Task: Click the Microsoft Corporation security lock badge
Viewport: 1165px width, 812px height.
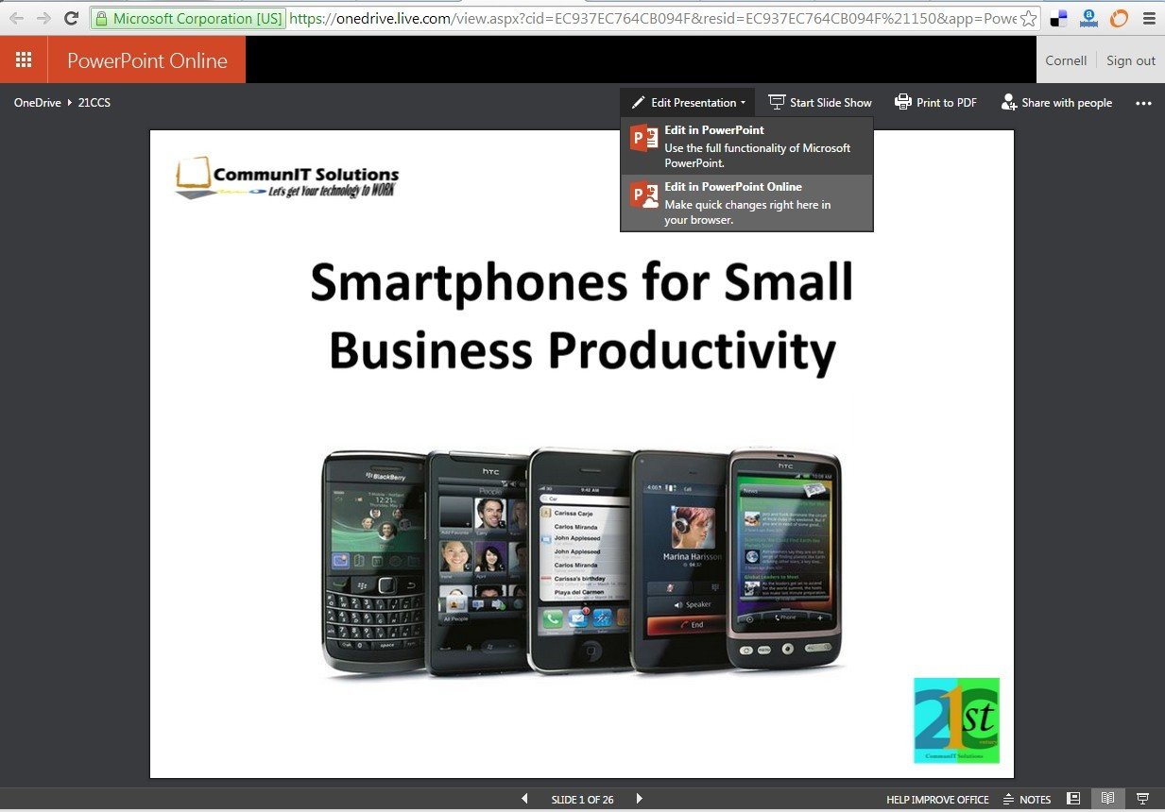Action: click(x=188, y=18)
